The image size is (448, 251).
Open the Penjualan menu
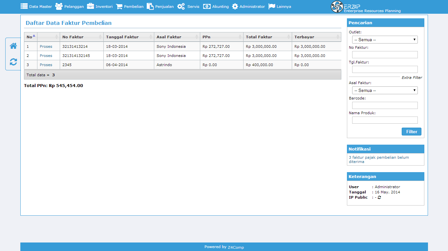click(160, 7)
